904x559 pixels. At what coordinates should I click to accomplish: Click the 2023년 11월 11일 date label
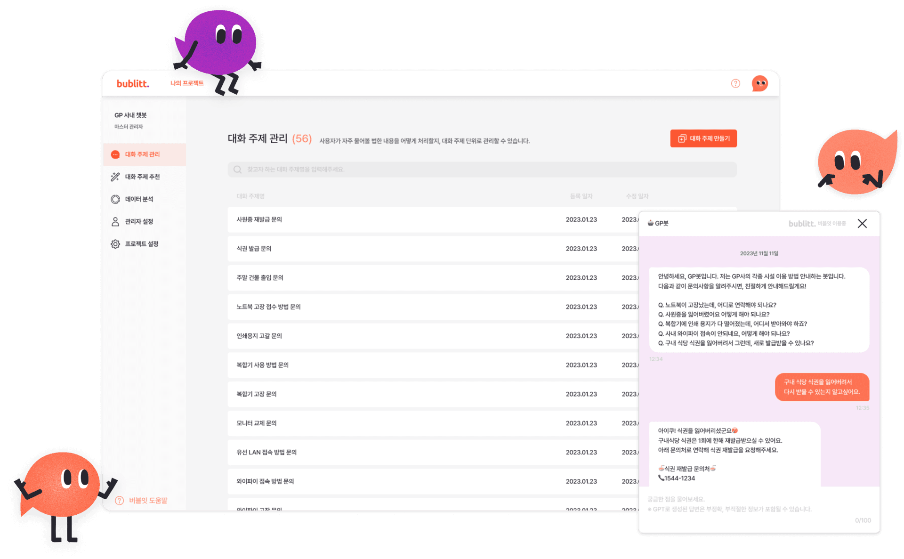759,253
